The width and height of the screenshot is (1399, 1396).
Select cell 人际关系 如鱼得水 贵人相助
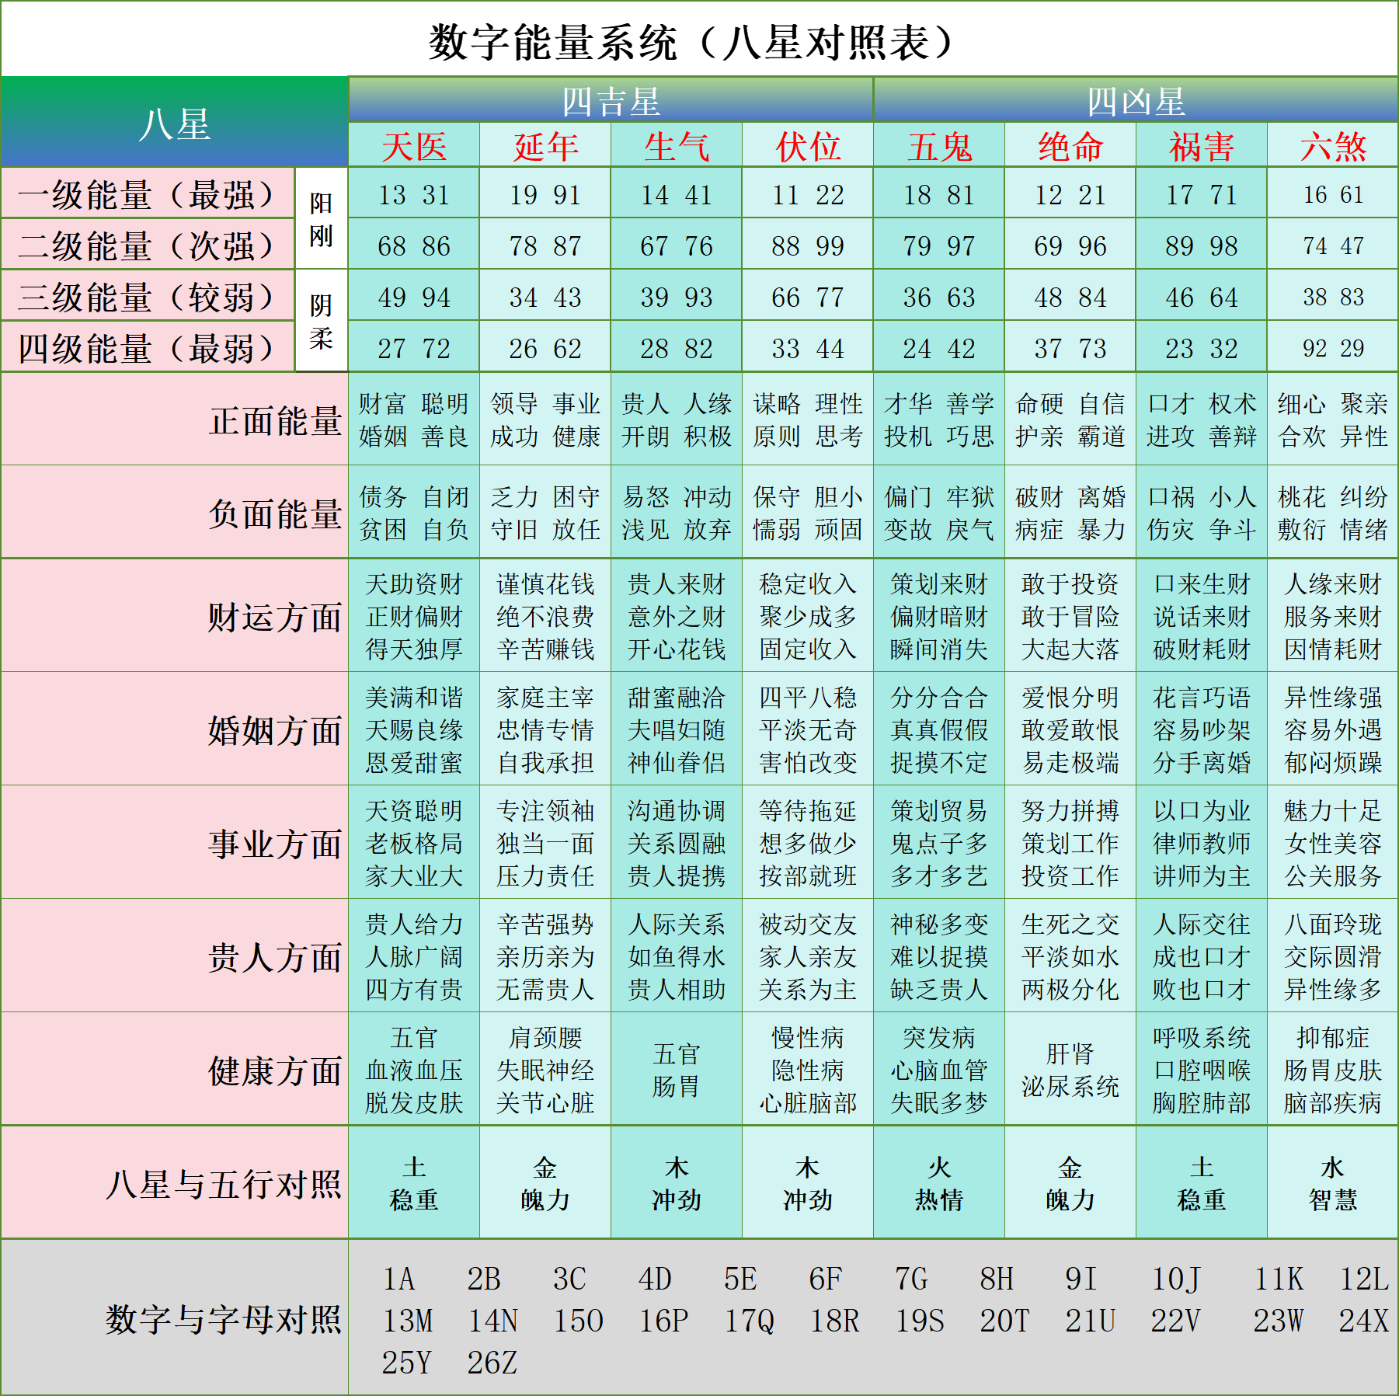point(677,956)
